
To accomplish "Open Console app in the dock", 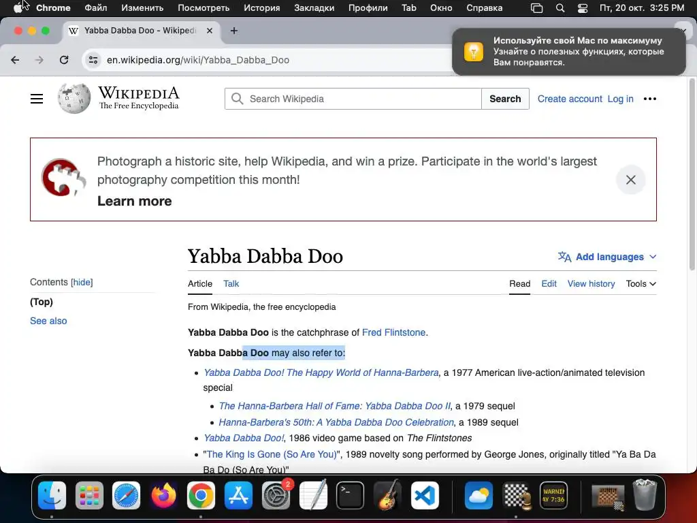I will tap(553, 496).
